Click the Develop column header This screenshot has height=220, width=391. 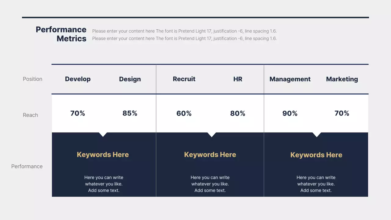[78, 79]
